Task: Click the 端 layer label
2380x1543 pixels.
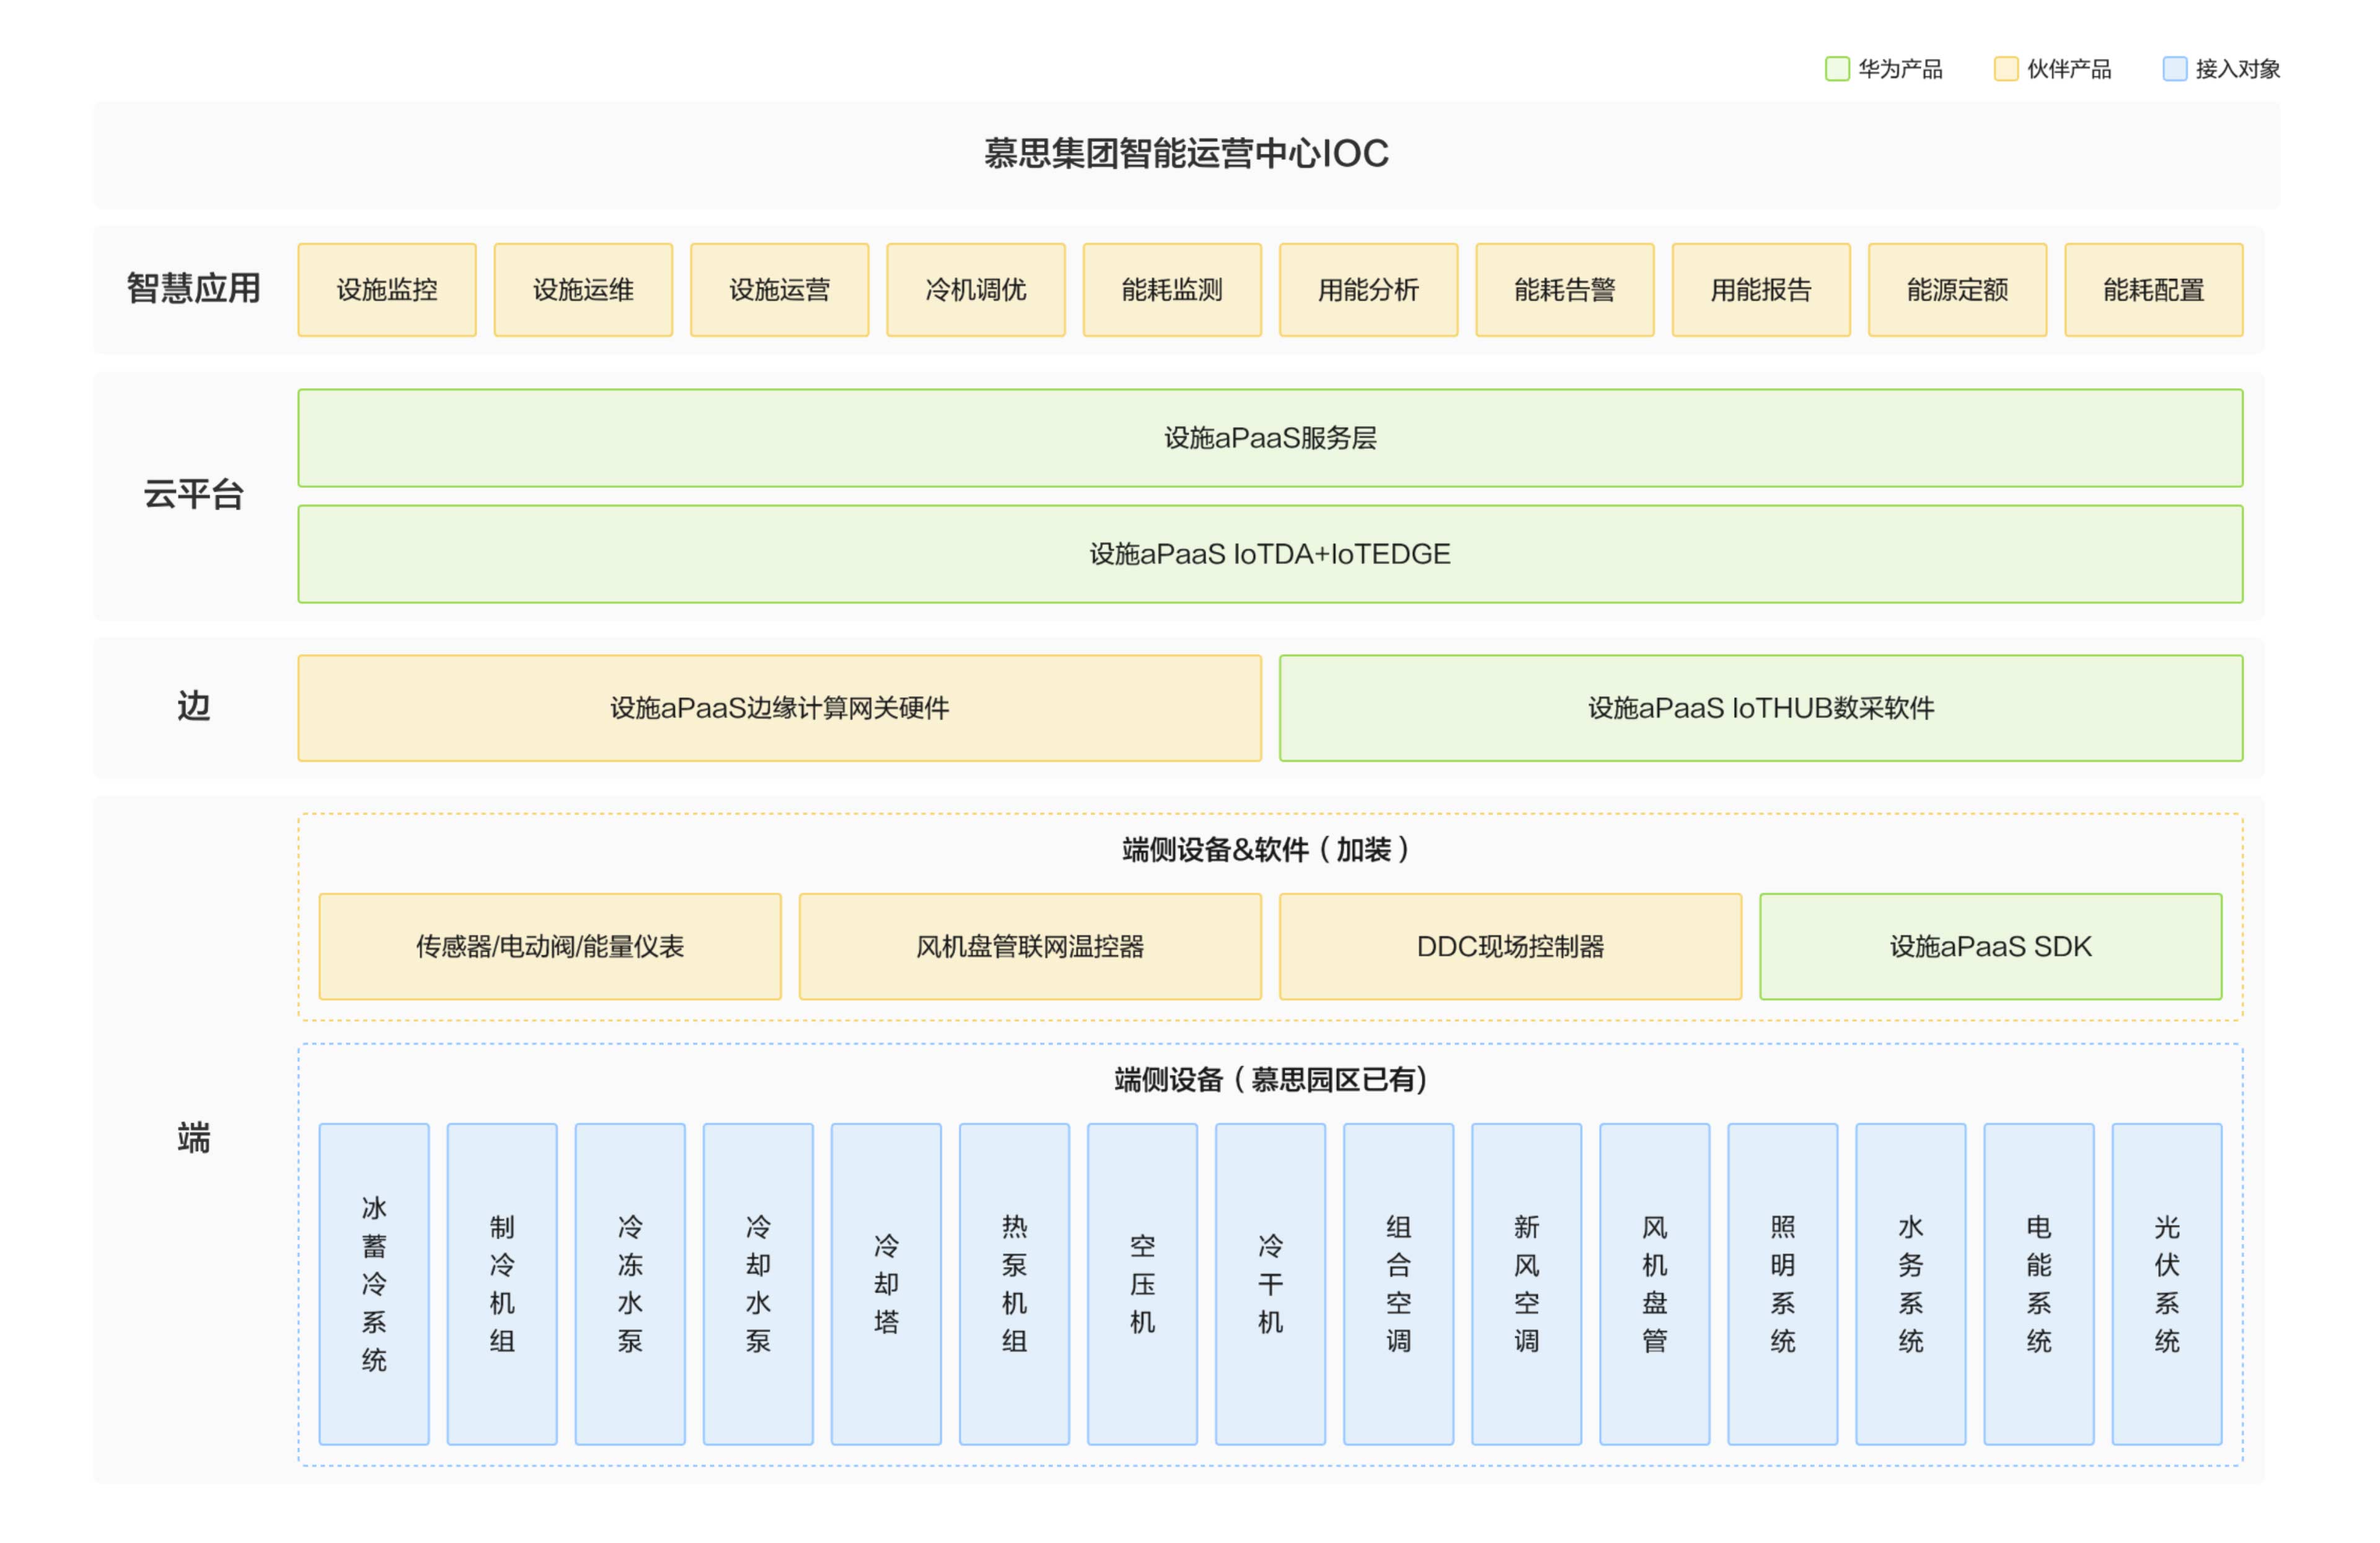Action: click(x=194, y=1139)
